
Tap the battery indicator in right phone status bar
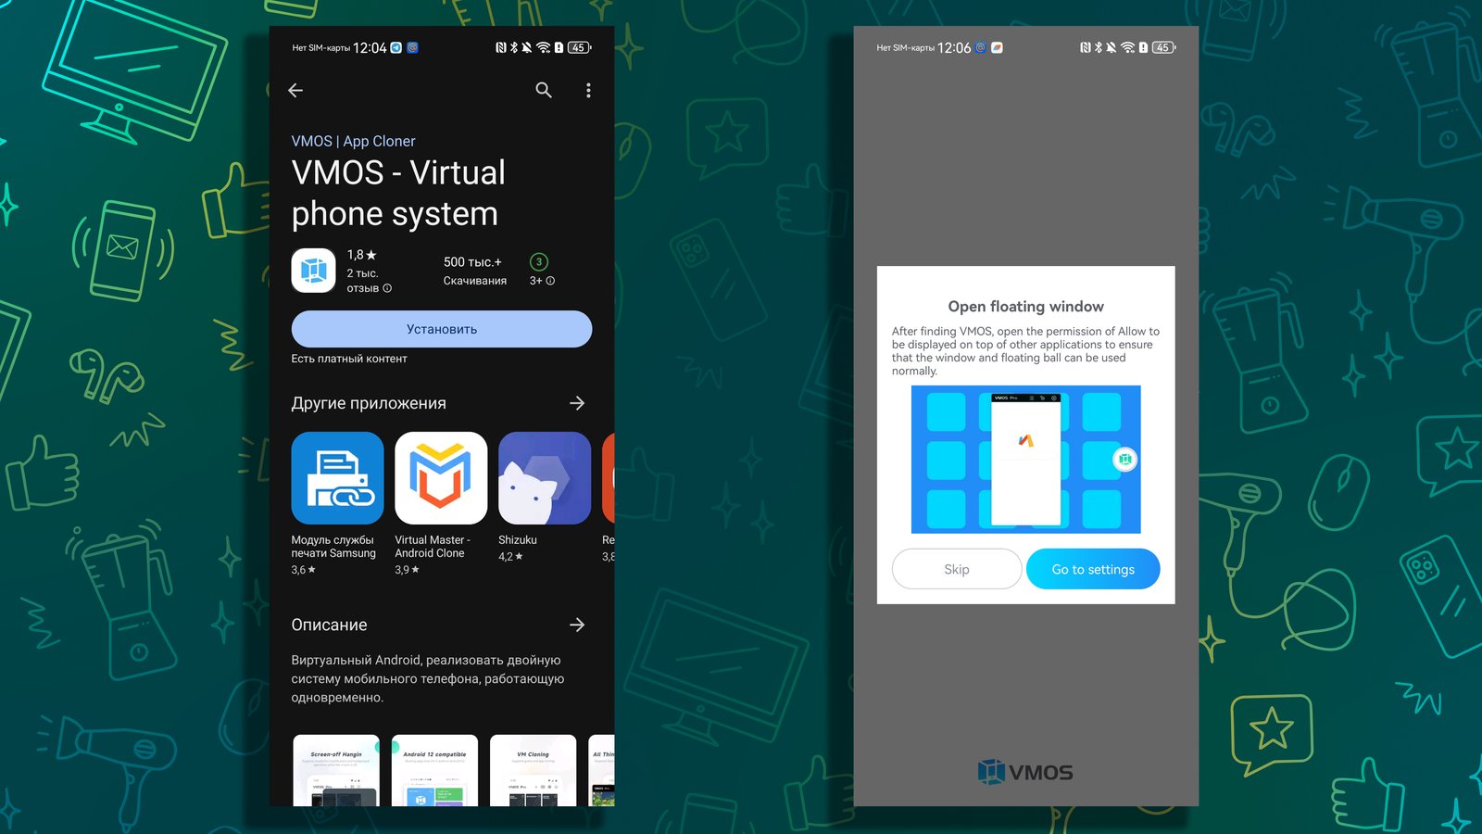(1163, 47)
